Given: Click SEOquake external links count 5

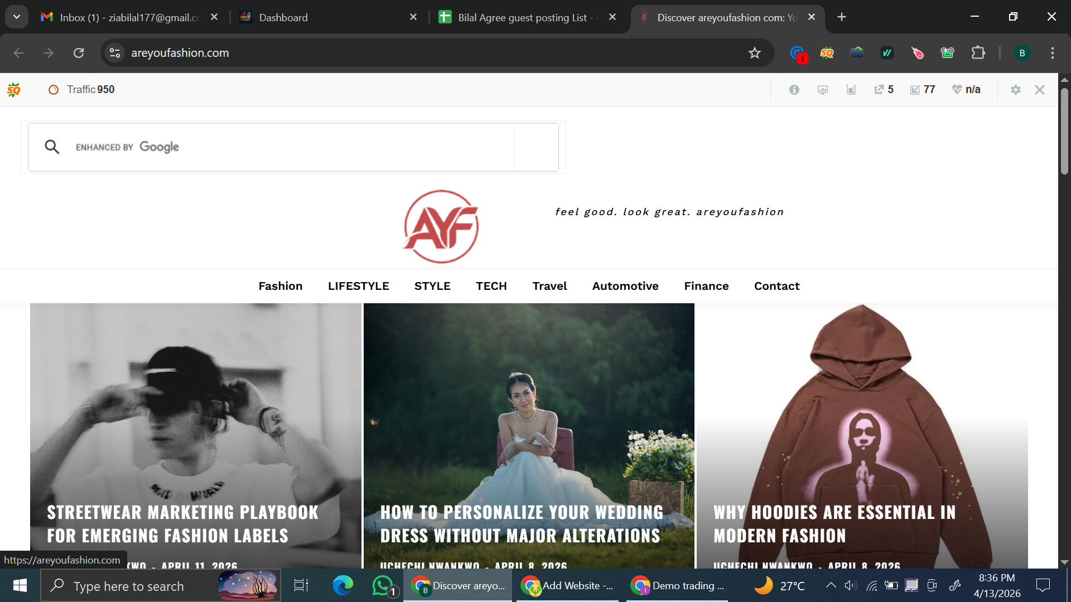Looking at the screenshot, I should tap(884, 90).
